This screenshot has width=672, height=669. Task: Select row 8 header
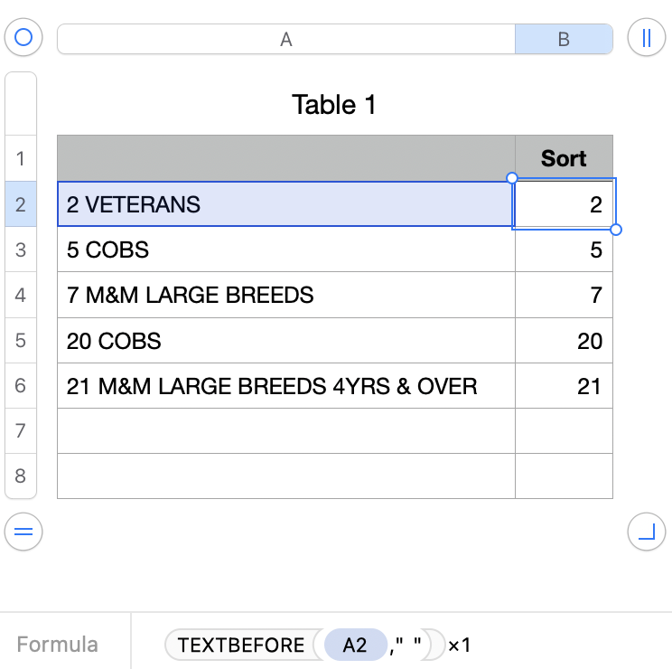pyautogui.click(x=21, y=476)
